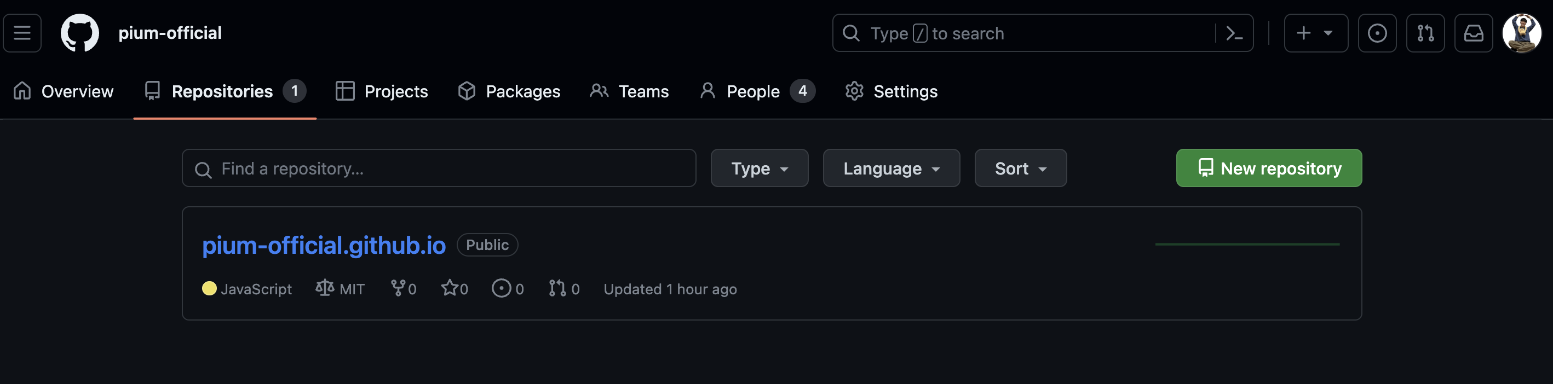The image size is (1553, 384).
Task: Open the issues icon in header
Action: click(x=1376, y=33)
